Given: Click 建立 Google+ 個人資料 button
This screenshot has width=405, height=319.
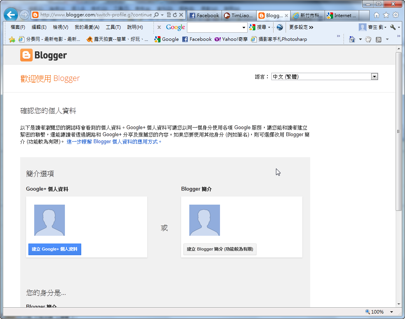Looking at the screenshot, I should click(54, 249).
